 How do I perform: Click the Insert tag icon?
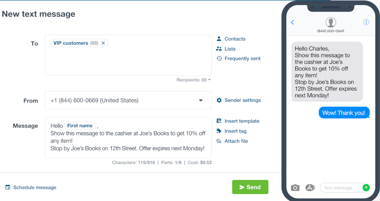[219, 131]
